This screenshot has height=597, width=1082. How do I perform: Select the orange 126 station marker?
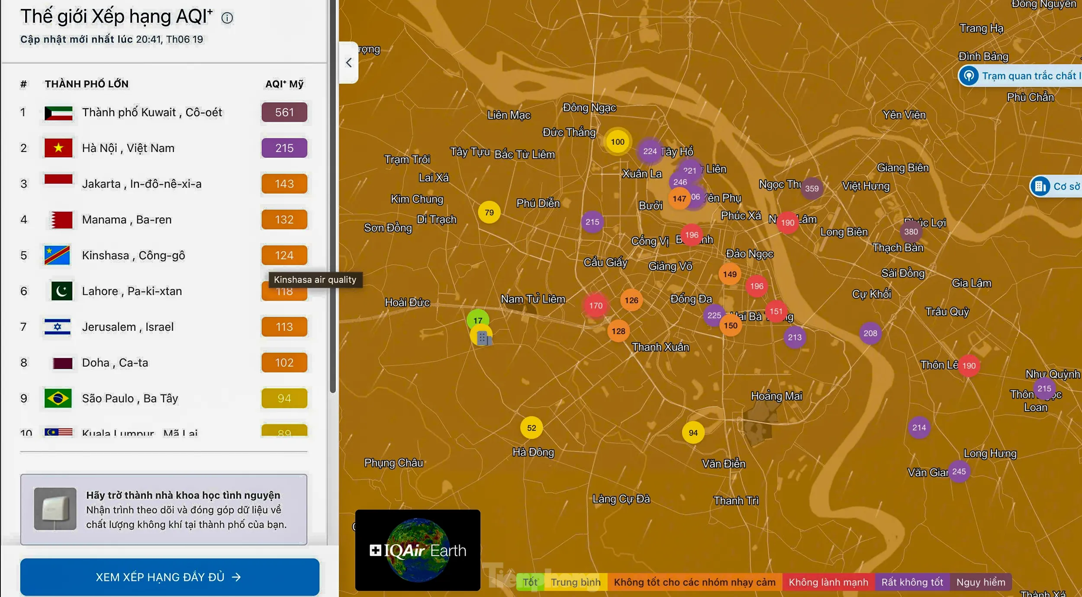coord(631,300)
